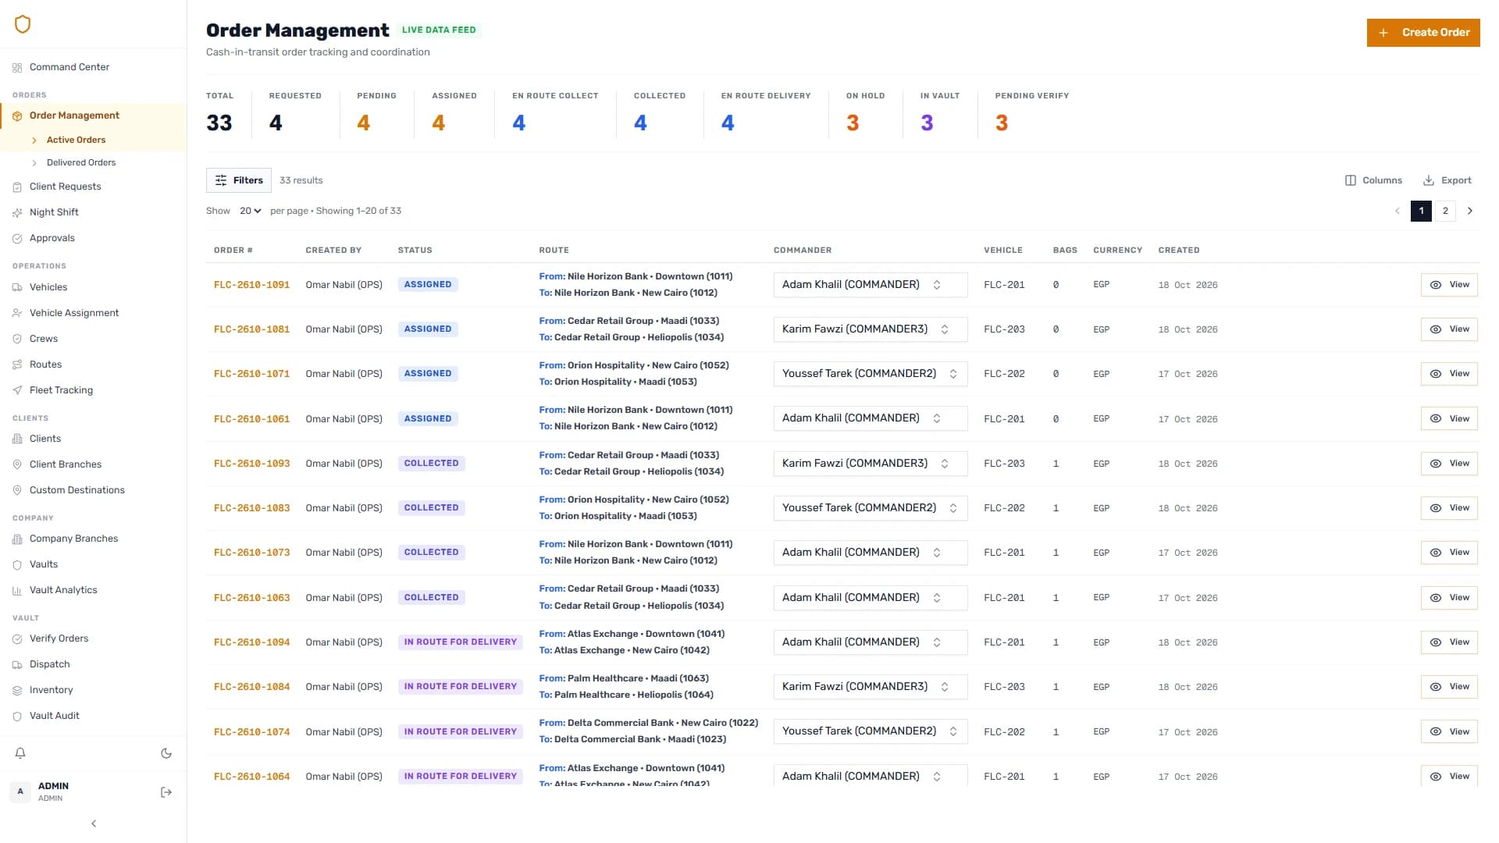Open the notifications bell

[x=20, y=753]
